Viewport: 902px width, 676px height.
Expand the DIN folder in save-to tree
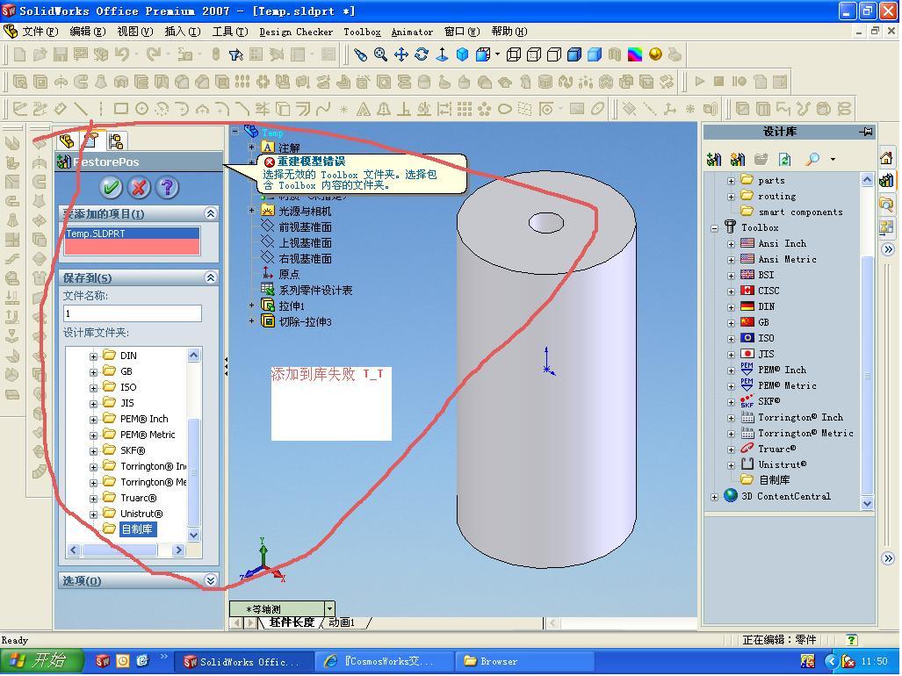(93, 356)
